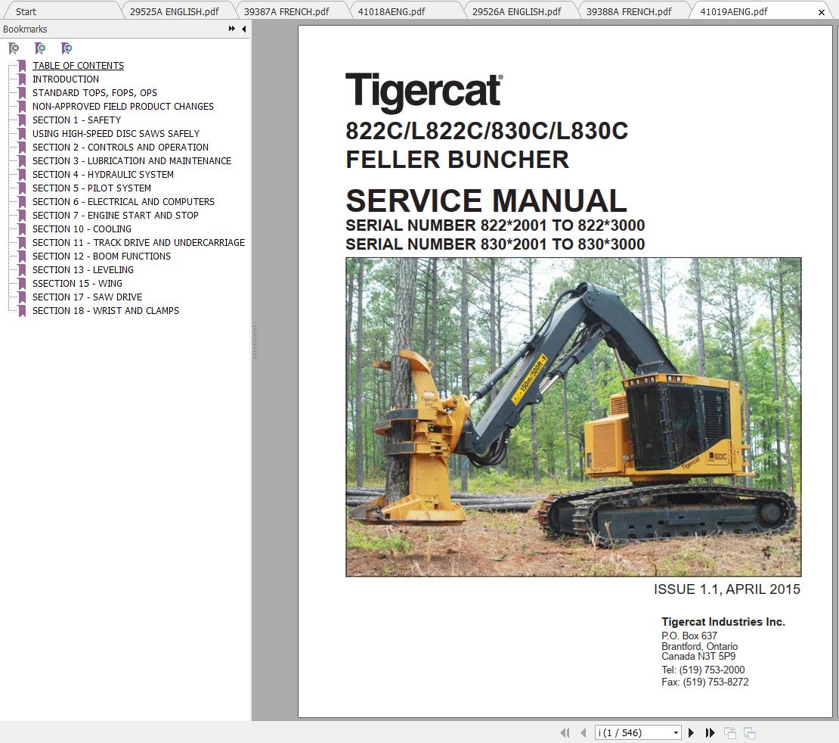The height and width of the screenshot is (743, 839).
Task: Collapse the Bookmarks panel with left arrow
Action: 244,29
